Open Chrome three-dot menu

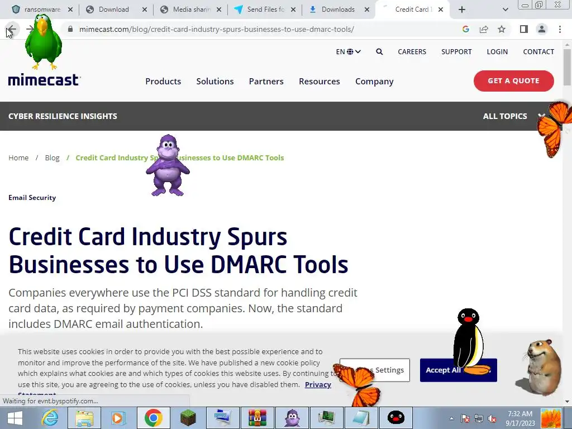click(x=560, y=29)
